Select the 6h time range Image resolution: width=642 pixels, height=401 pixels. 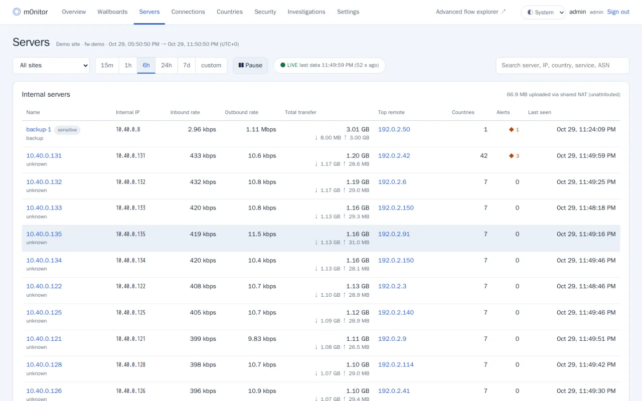146,65
